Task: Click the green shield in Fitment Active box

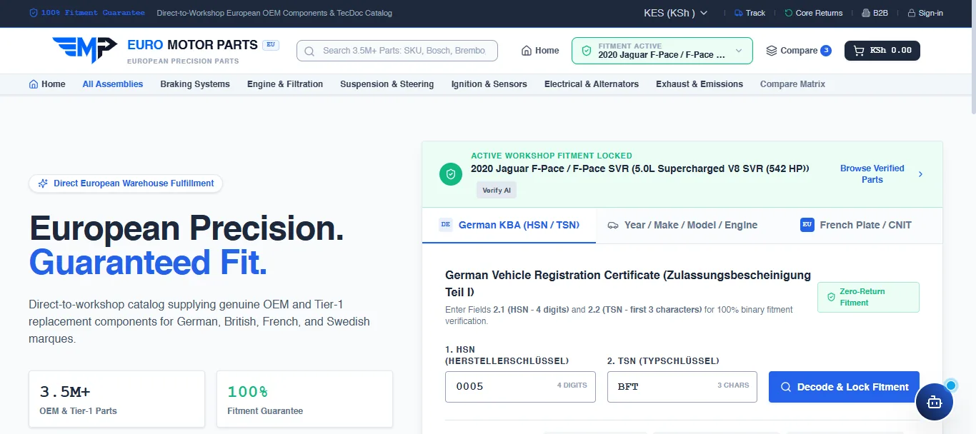Action: coord(587,51)
